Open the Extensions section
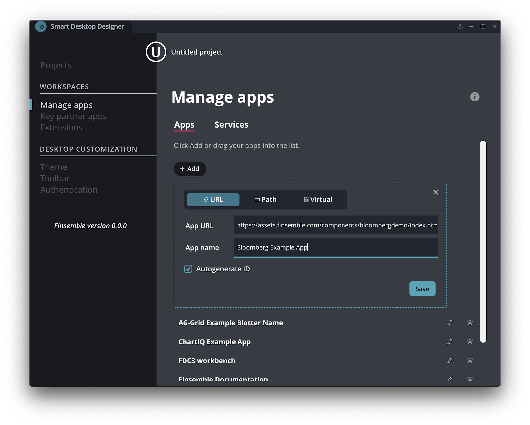This screenshot has width=530, height=425. [x=61, y=127]
